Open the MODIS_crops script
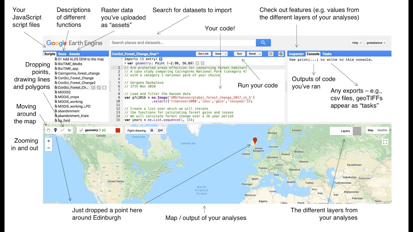Image resolution: width=413 pixels, height=232 pixels. click(x=66, y=97)
